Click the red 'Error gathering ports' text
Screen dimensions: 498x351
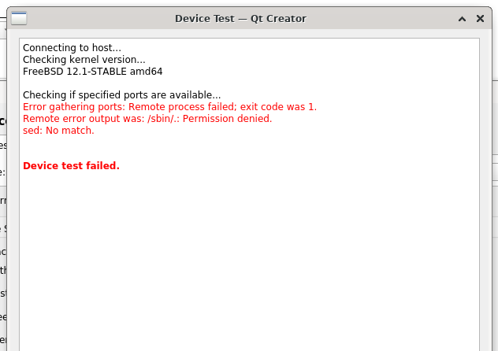pyautogui.click(x=73, y=107)
